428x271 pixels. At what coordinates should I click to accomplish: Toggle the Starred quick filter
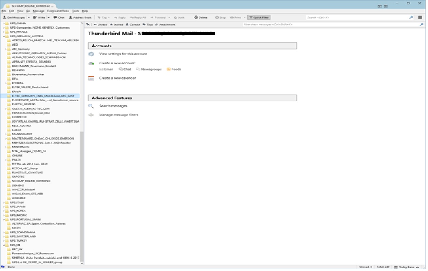tap(116, 25)
